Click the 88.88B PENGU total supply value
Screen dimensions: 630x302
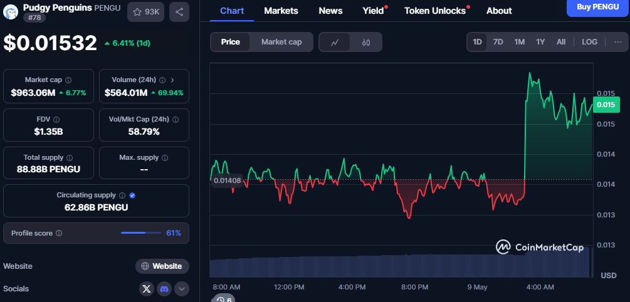(49, 169)
